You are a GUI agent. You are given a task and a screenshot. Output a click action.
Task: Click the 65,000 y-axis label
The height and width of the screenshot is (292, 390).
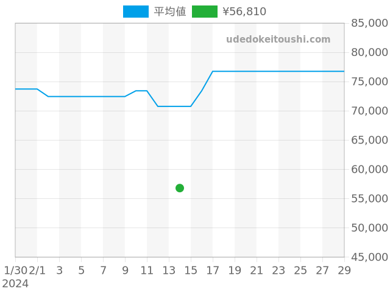click(369, 140)
